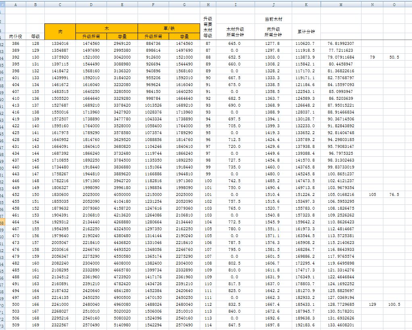Select cell with value 105 in column N

pos(372,194)
